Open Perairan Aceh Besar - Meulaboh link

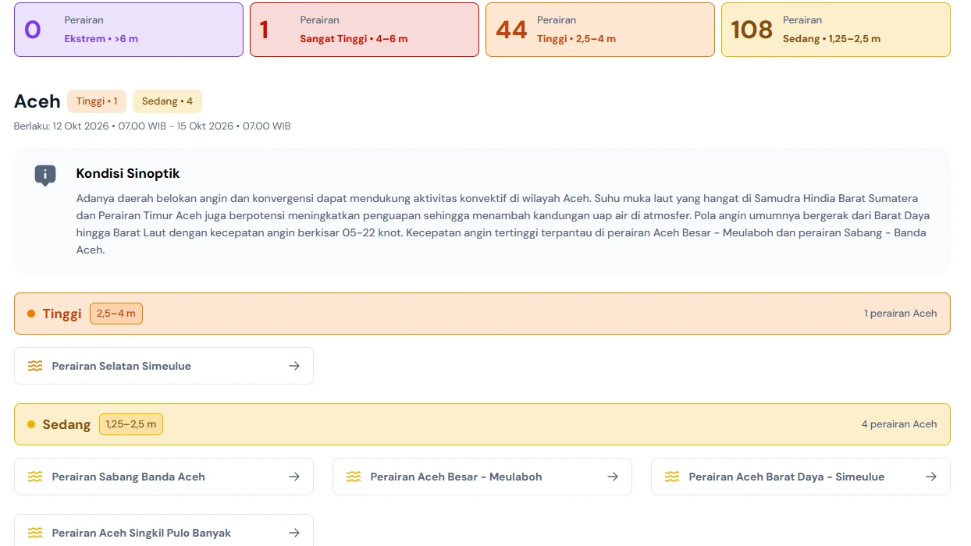tap(482, 477)
